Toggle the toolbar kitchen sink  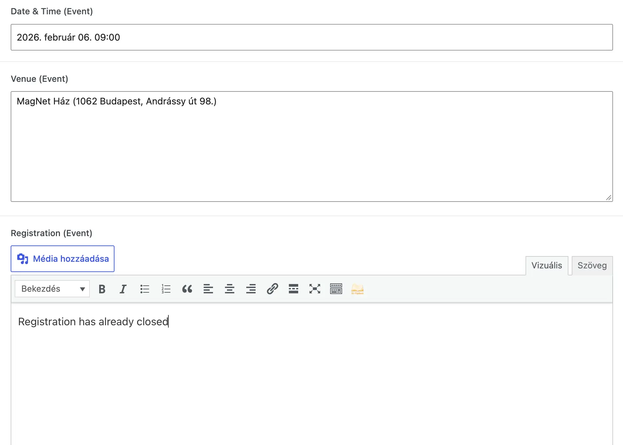[x=336, y=289]
